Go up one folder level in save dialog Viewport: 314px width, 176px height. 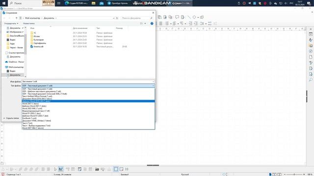click(x=16, y=18)
